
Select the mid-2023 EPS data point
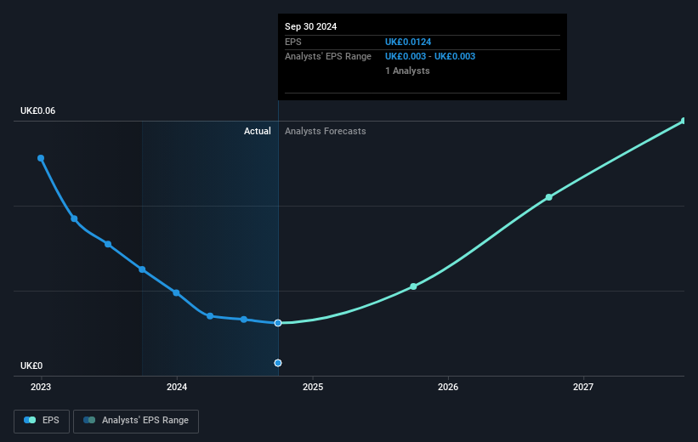(x=108, y=244)
